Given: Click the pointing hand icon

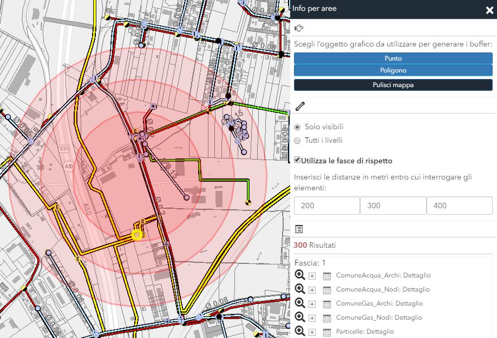Looking at the screenshot, I should (299, 28).
